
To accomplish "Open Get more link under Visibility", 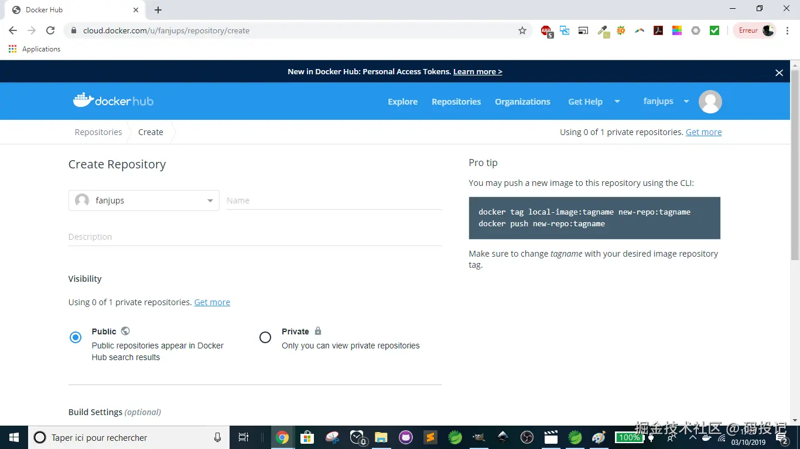I will [x=212, y=302].
